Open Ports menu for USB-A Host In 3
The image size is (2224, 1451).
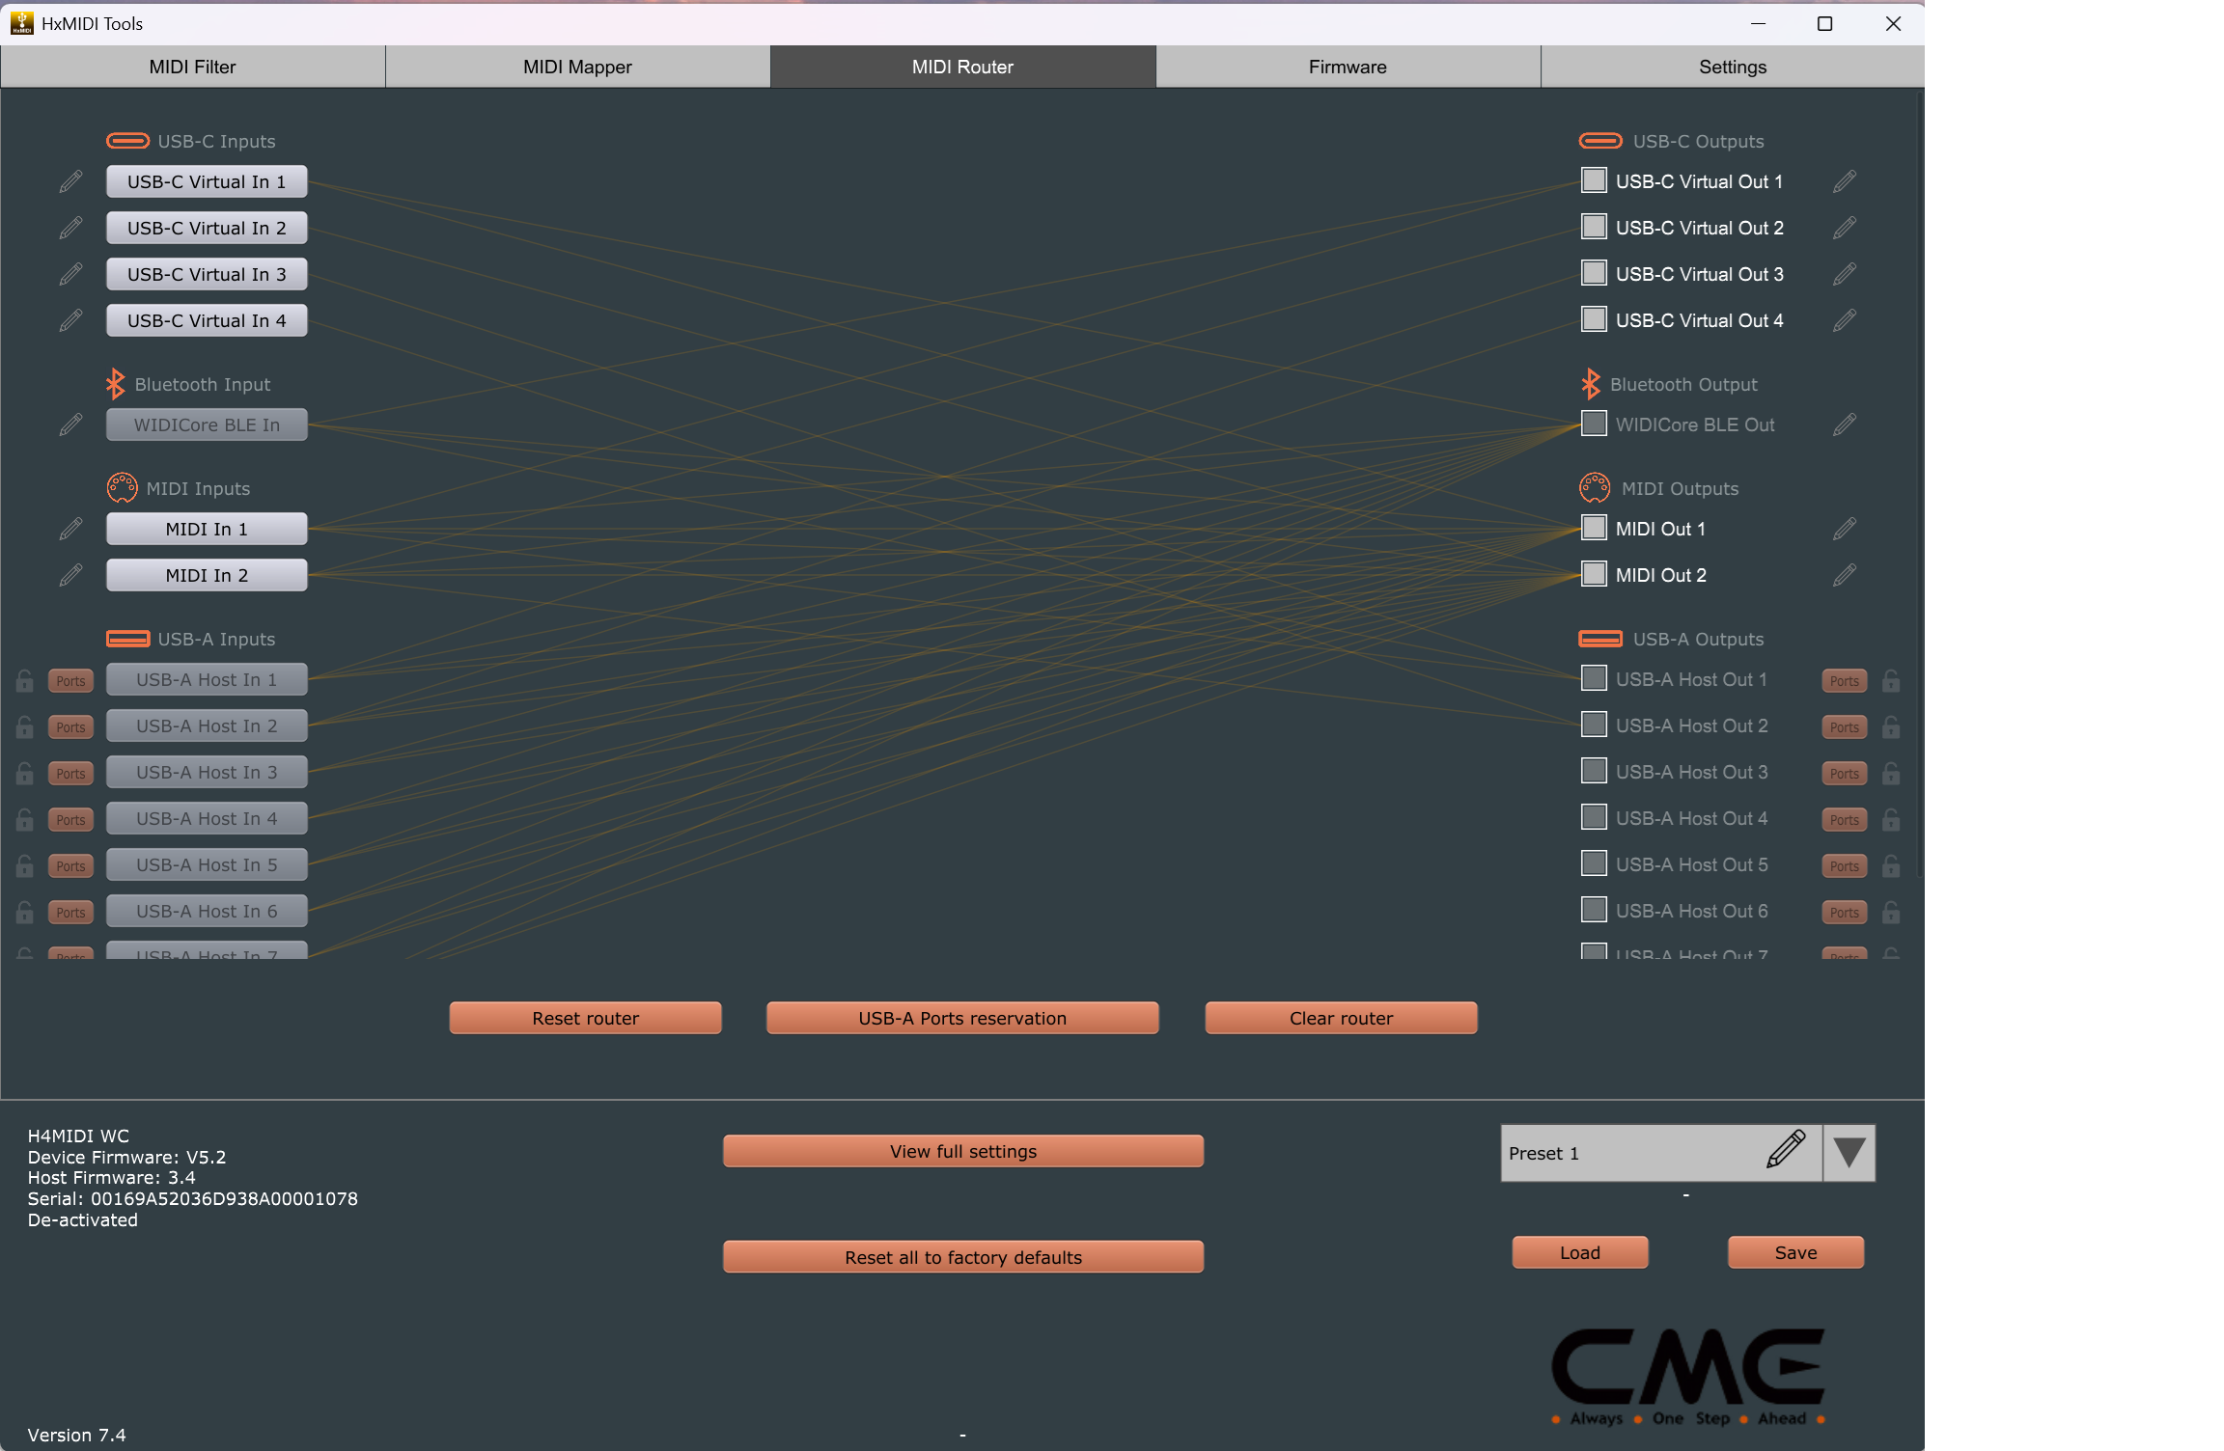pos(70,773)
